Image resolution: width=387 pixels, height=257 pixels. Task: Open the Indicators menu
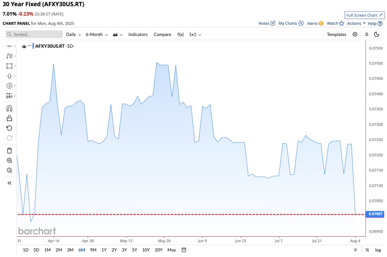coord(138,35)
